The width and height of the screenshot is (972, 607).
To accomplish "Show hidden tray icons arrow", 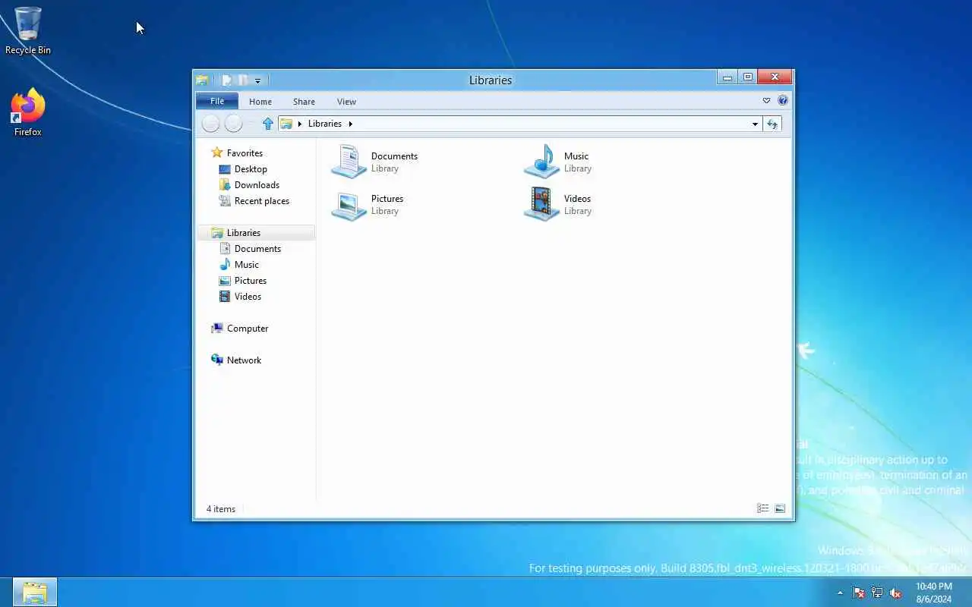I will [840, 593].
